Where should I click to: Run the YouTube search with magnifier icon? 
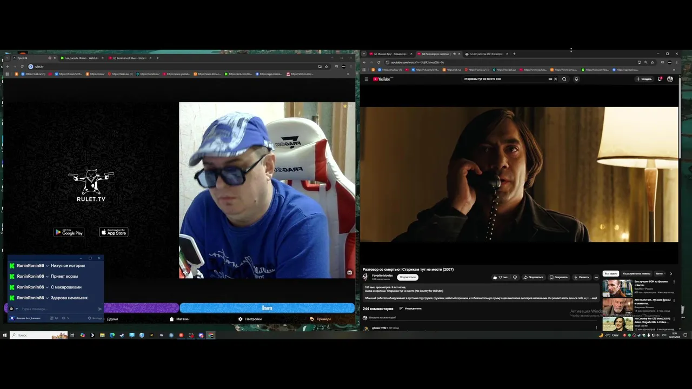(564, 79)
